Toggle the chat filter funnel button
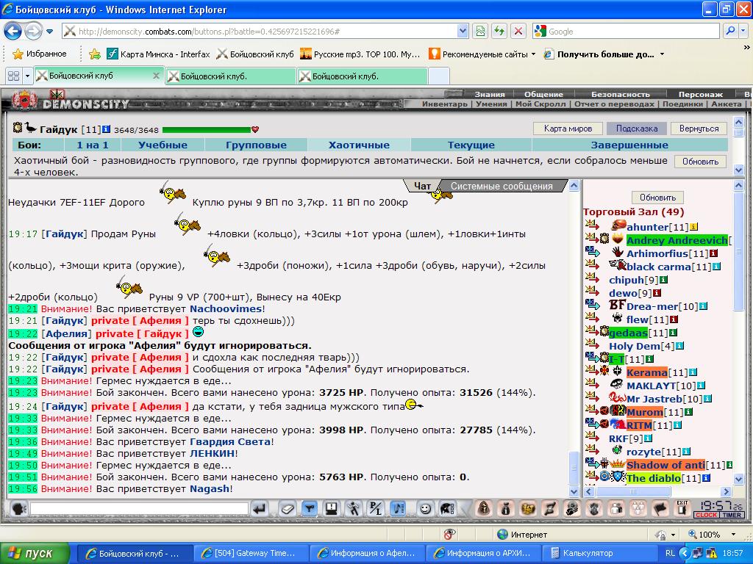 tap(310, 508)
